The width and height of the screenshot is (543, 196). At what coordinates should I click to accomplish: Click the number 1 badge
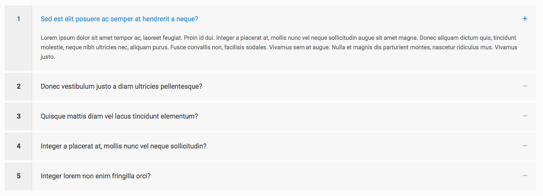[x=19, y=19]
